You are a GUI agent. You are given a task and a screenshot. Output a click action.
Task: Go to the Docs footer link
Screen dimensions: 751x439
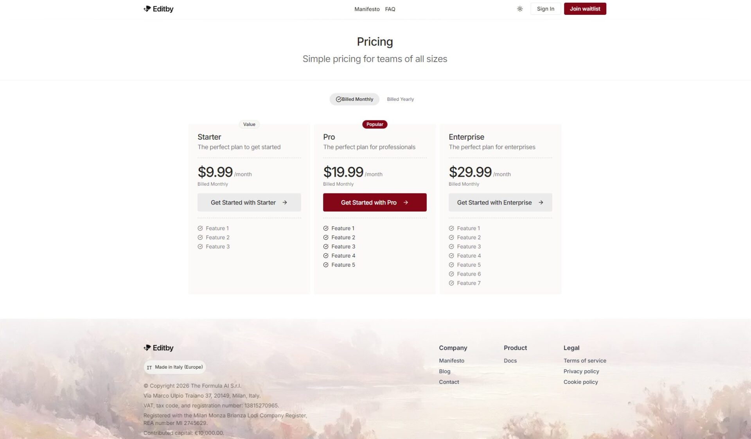coord(510,361)
